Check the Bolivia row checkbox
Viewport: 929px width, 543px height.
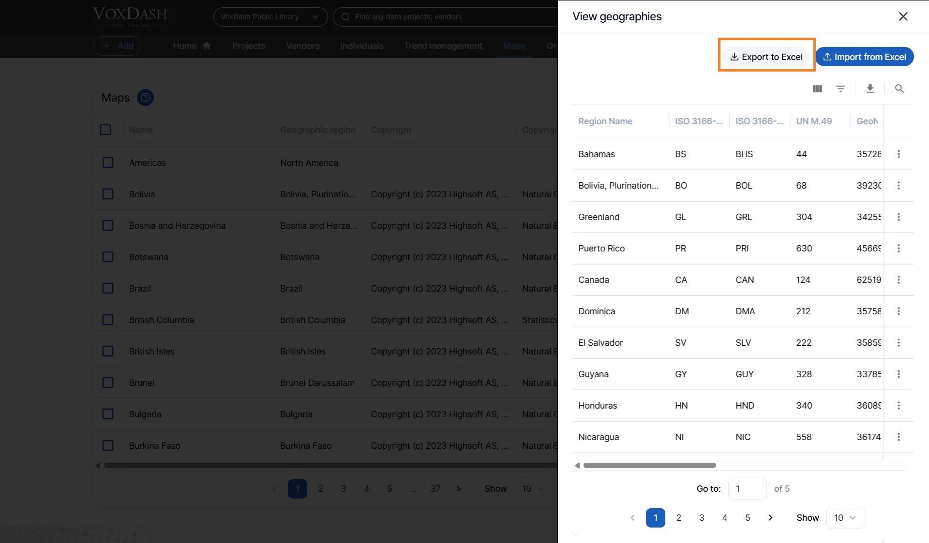click(x=108, y=194)
